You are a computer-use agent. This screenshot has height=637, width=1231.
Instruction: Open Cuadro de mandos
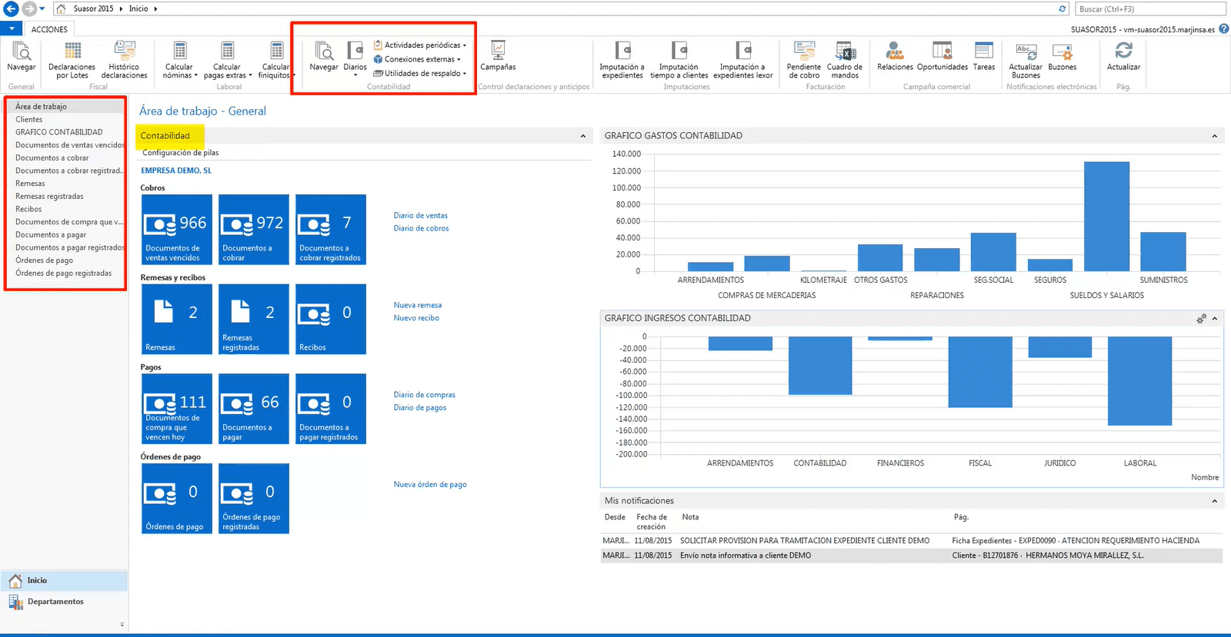pos(845,60)
